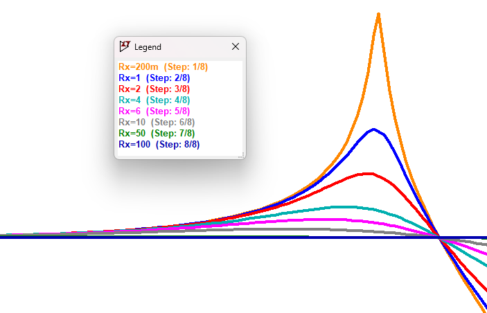Click the Legend title bar text

tap(148, 47)
